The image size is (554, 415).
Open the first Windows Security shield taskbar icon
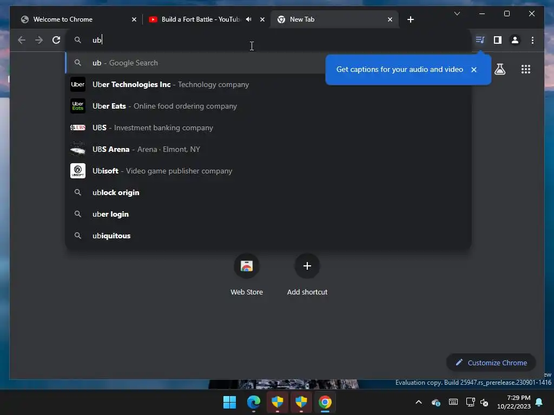pos(278,402)
